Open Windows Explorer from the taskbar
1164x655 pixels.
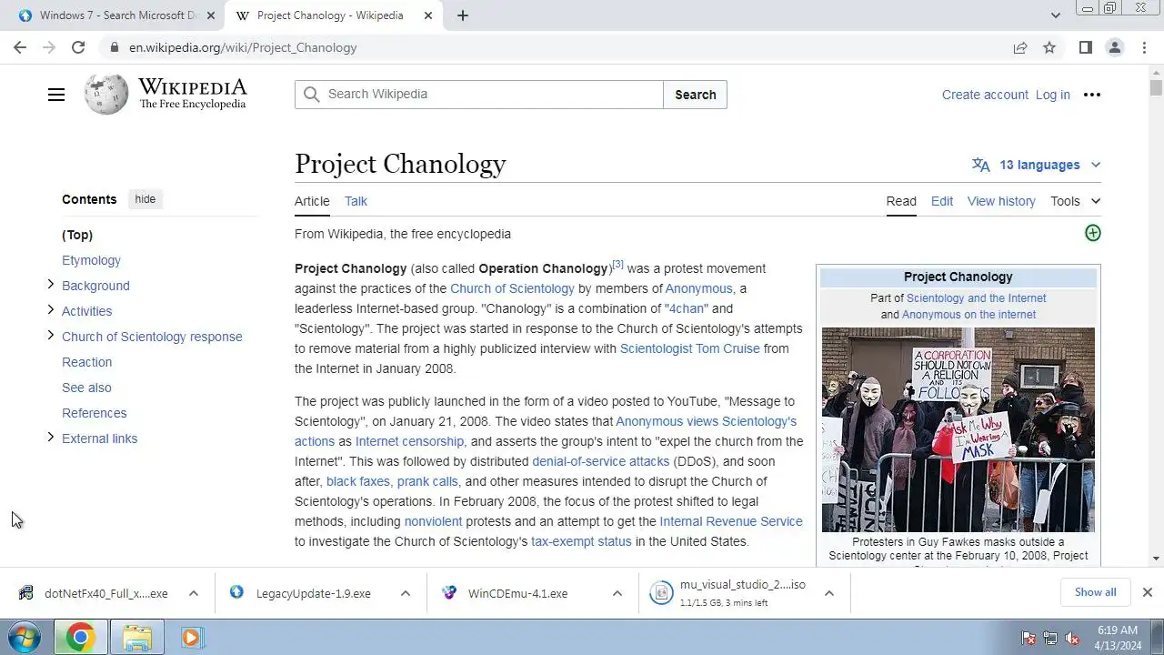coord(137,638)
